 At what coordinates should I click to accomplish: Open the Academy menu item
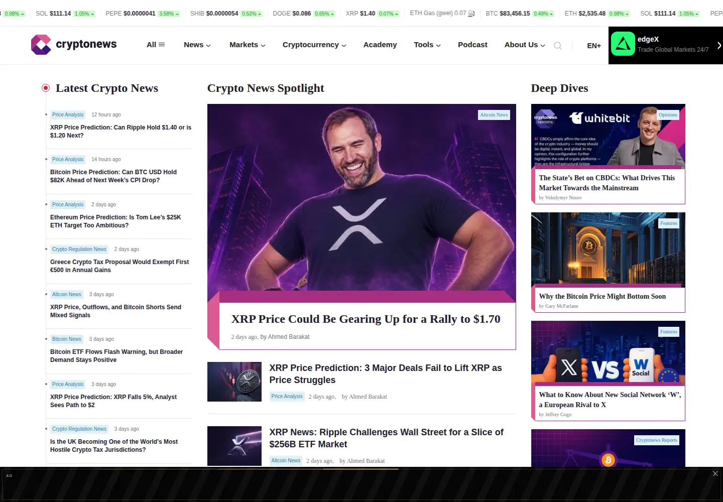380,45
